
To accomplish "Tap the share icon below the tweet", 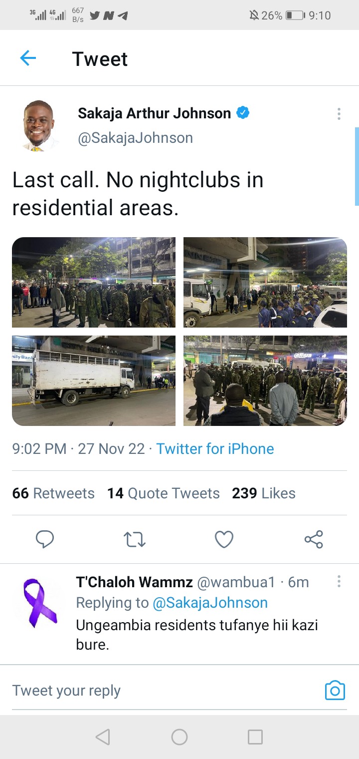I will pyautogui.click(x=314, y=539).
